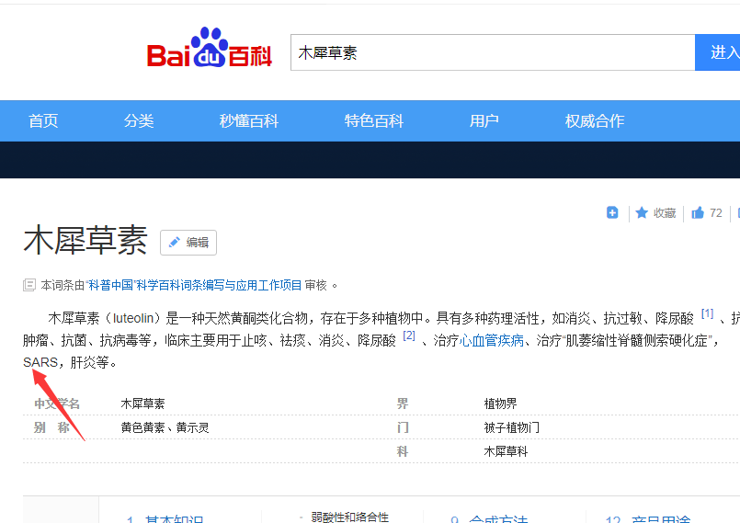
Task: Open the 科普中国 science encyclopedia project link
Action: (194, 285)
